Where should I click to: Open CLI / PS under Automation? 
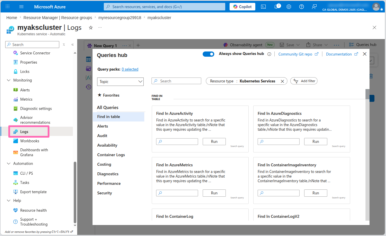click(x=26, y=173)
